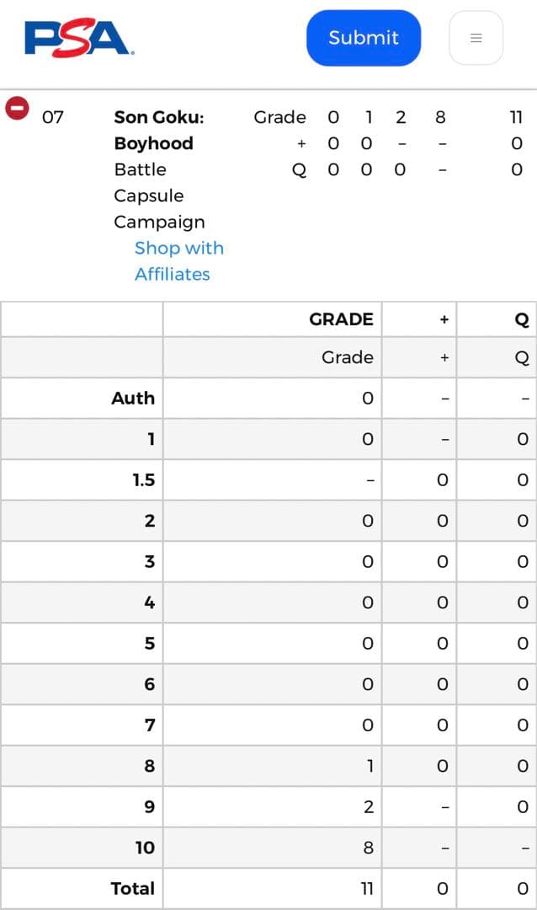Click the grade 10 count of 8
This screenshot has width=537, height=910.
click(x=368, y=848)
